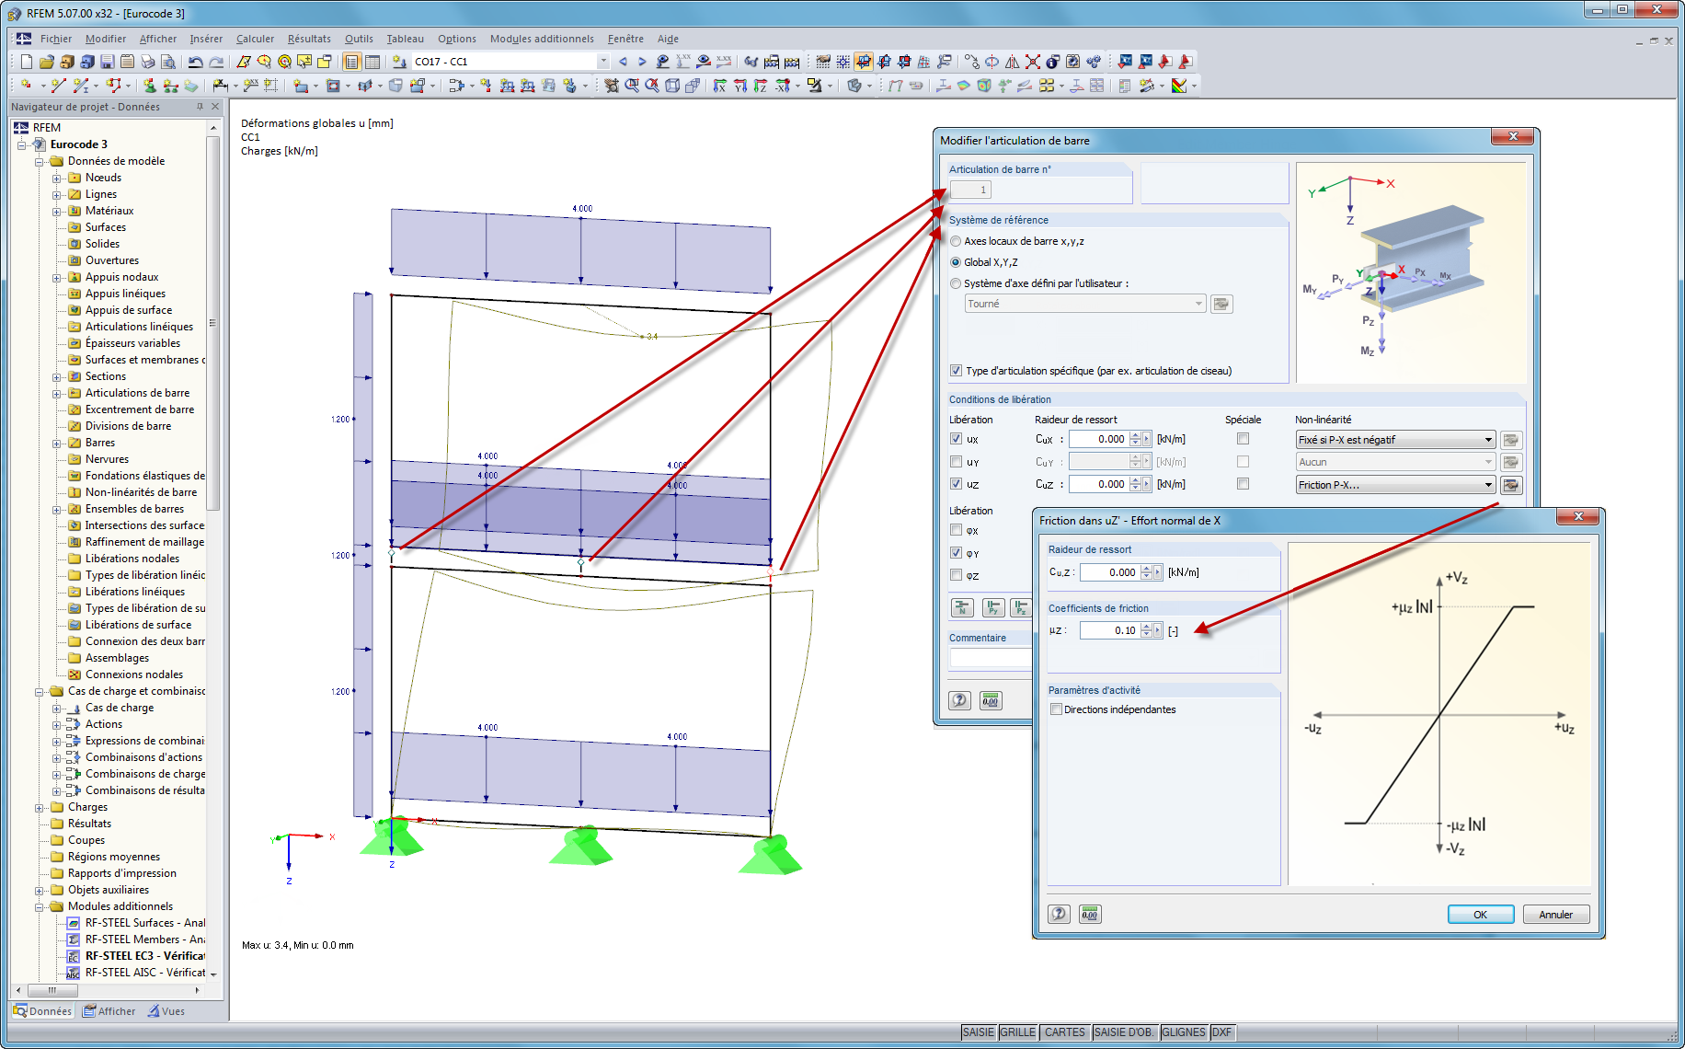This screenshot has height=1049, width=1685.
Task: Switch to the Afficher navigator tab
Action: (109, 1011)
